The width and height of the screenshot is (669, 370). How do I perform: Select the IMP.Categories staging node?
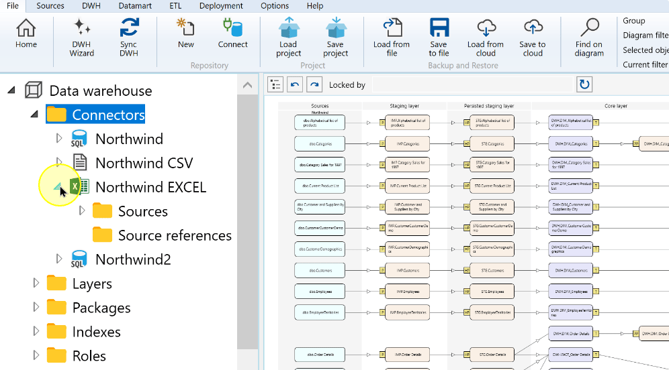pyautogui.click(x=408, y=144)
